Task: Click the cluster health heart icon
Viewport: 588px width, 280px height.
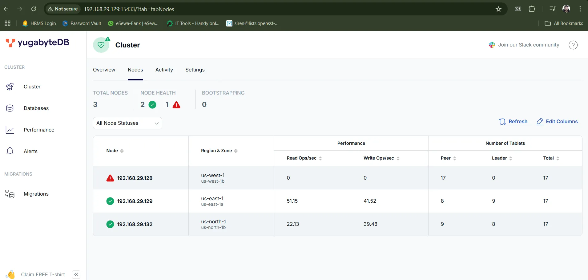Action: click(101, 45)
